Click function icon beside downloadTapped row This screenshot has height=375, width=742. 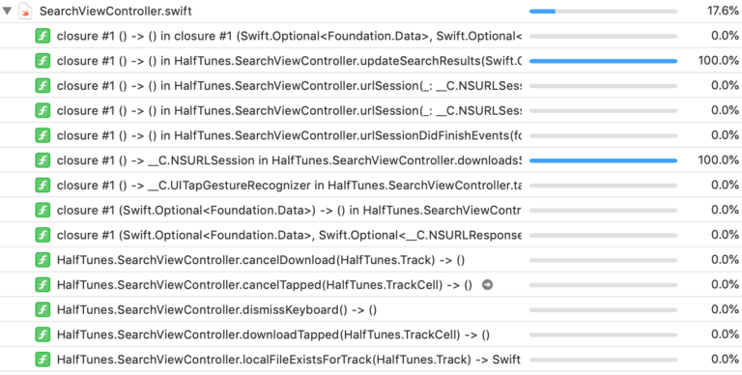pyautogui.click(x=43, y=334)
